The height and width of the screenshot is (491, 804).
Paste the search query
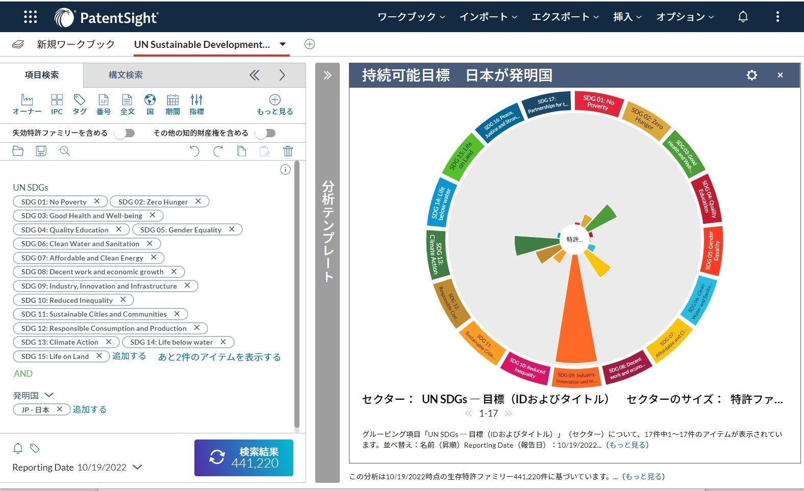pos(264,151)
